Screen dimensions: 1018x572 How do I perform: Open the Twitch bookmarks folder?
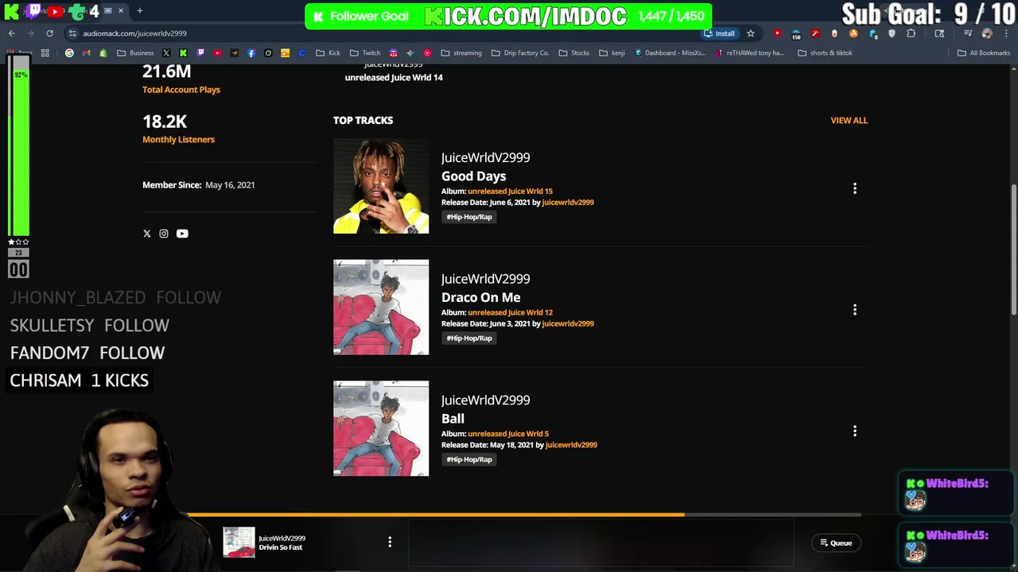click(366, 53)
